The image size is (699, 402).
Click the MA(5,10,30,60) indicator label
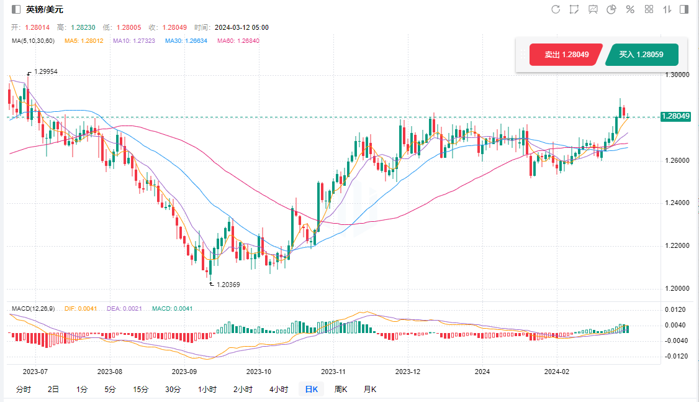coord(34,41)
